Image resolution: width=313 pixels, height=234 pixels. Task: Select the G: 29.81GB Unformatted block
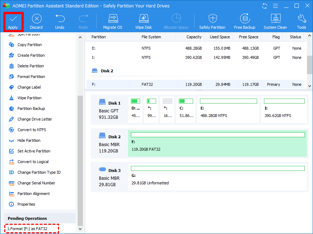217,177
